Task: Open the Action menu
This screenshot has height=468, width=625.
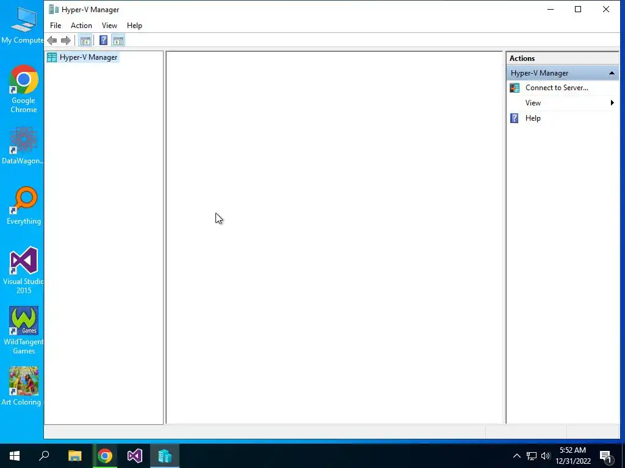Action: pos(81,26)
